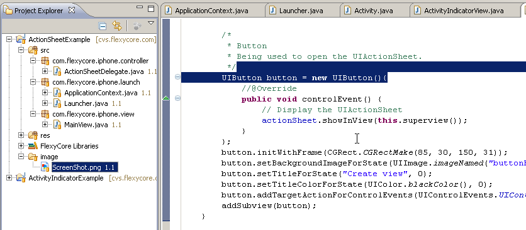Collapse the src folder node
526x230 pixels.
(x=21, y=50)
